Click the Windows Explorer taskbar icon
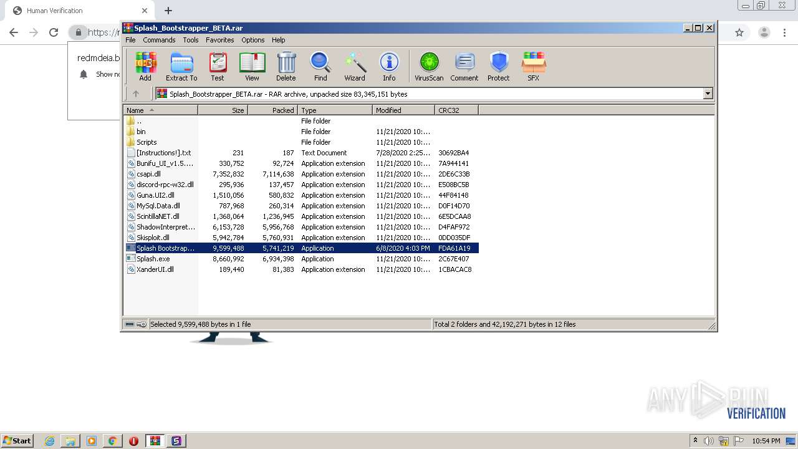The image size is (798, 449). (x=70, y=441)
